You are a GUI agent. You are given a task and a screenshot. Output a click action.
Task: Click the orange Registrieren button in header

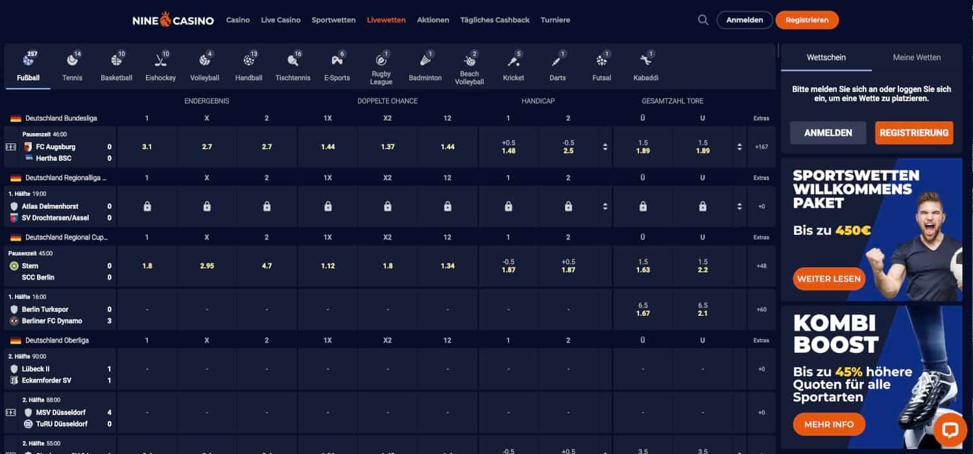click(x=806, y=20)
